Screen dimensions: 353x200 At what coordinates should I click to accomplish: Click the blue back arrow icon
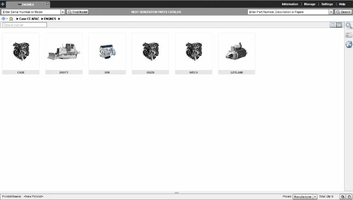(4, 18)
